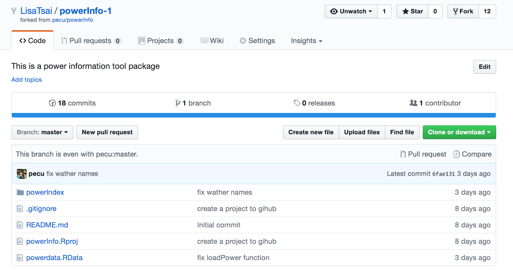The height and width of the screenshot is (270, 513).
Task: Open pecu author link in latest commit
Action: (36, 174)
